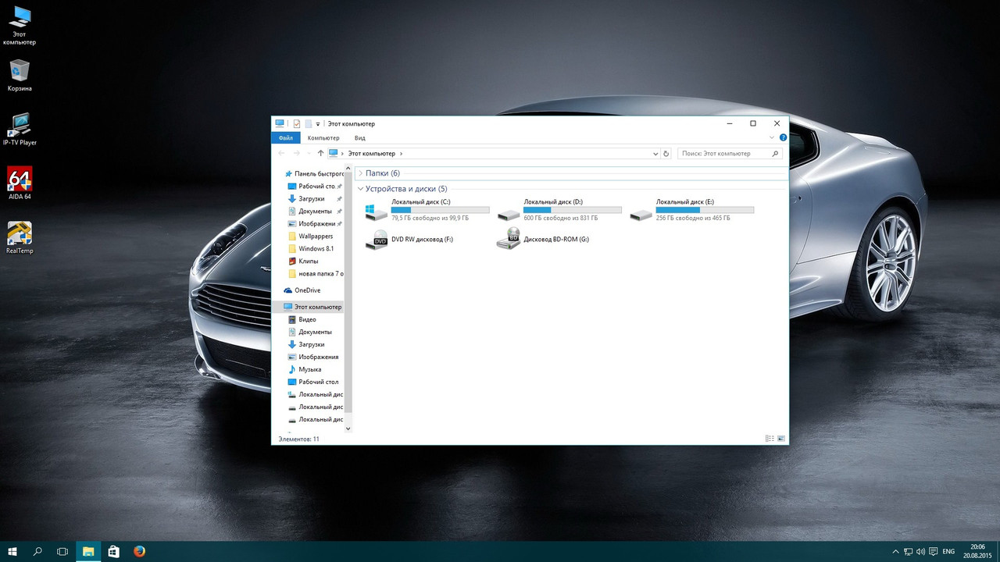The width and height of the screenshot is (1000, 562).
Task: Open the Компьютер ribbon tab
Action: [x=323, y=137]
